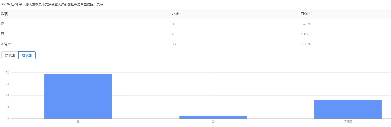Select the 是 row in the table

click(x=3, y=24)
